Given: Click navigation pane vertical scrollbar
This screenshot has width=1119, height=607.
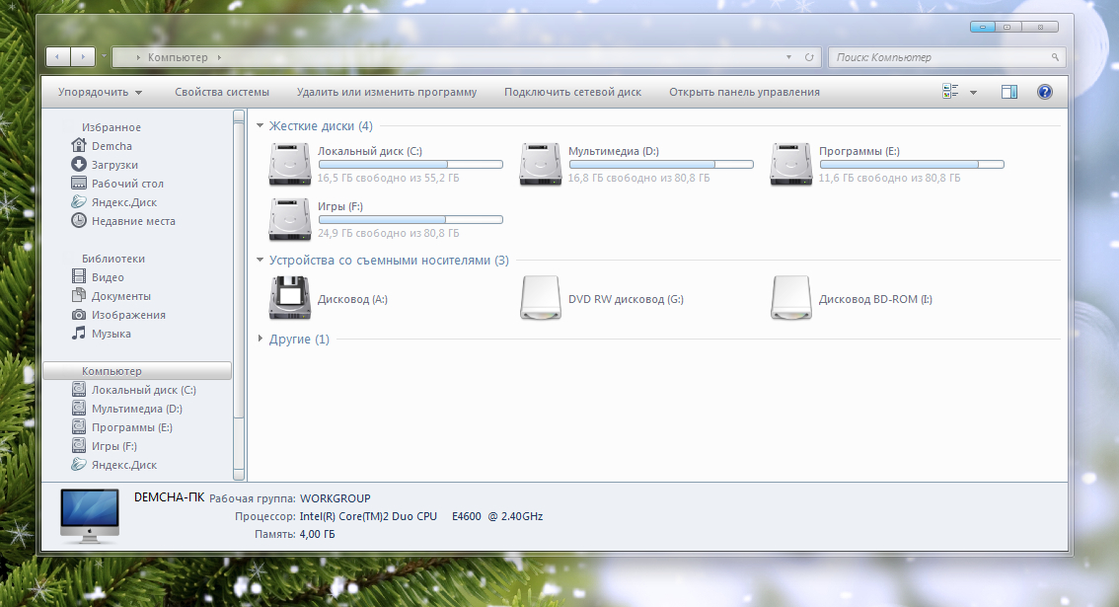Looking at the screenshot, I should [239, 296].
